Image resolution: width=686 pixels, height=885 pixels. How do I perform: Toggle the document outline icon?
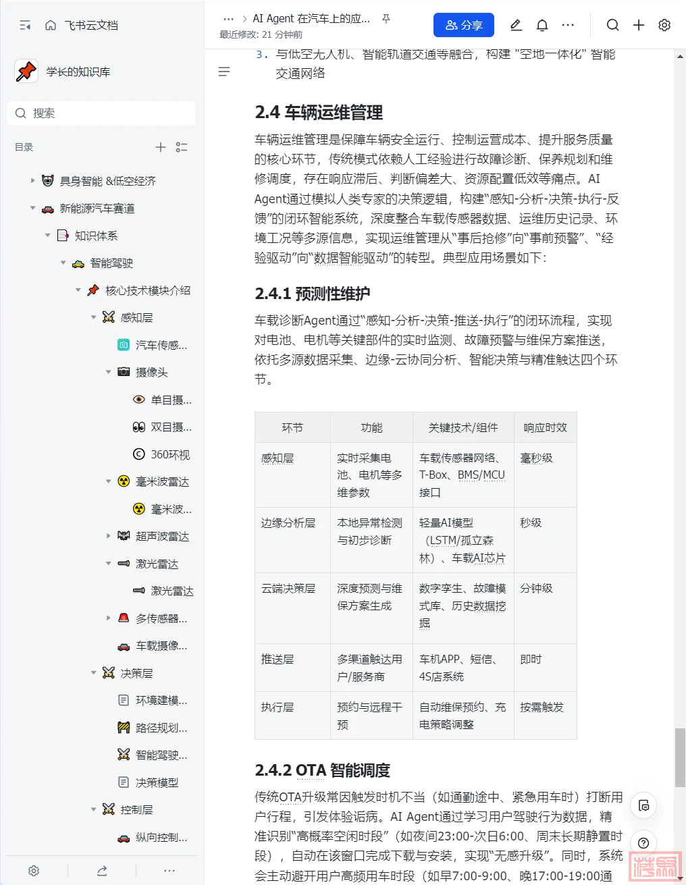click(x=224, y=72)
